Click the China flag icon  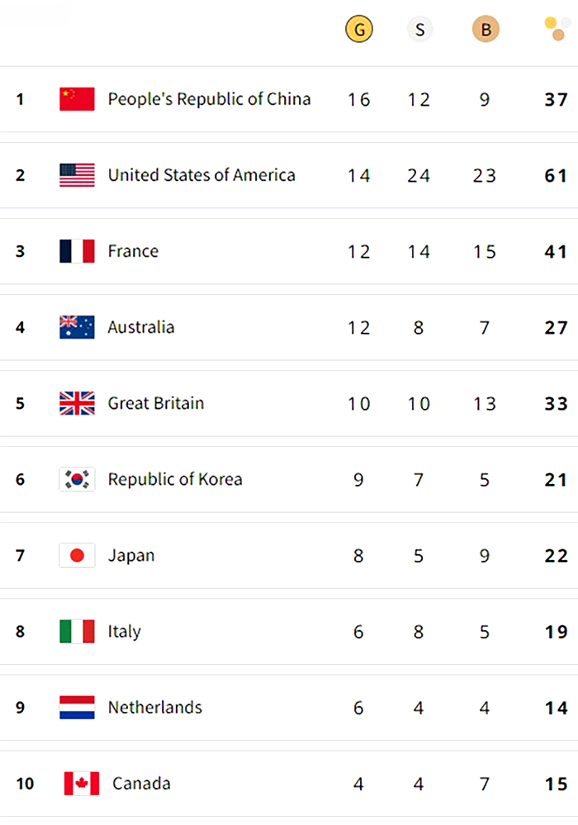[x=77, y=99]
